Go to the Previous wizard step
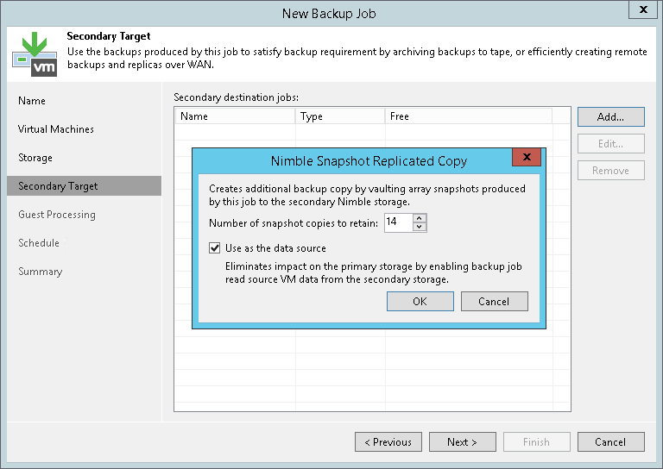Viewport: 663px width, 469px height. [388, 442]
